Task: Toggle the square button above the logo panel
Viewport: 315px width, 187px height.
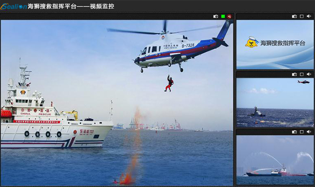Action: point(302,16)
